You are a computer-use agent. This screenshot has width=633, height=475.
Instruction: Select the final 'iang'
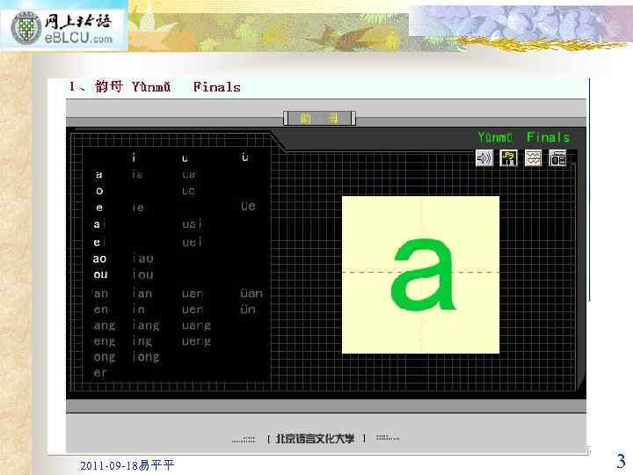pos(146,326)
